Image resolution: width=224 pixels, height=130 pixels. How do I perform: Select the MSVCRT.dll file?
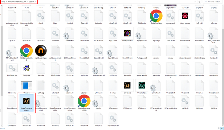click(x=171, y=34)
